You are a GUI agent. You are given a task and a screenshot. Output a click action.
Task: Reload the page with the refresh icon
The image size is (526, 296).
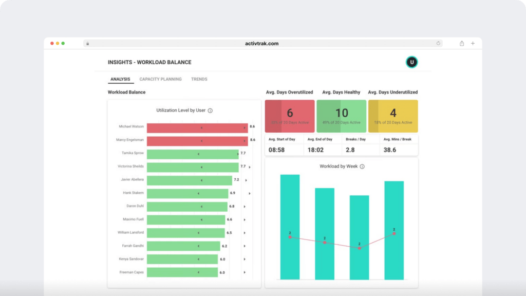coord(438,43)
